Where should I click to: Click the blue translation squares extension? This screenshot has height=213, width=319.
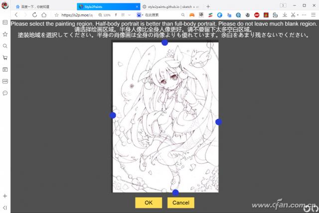tap(229, 15)
